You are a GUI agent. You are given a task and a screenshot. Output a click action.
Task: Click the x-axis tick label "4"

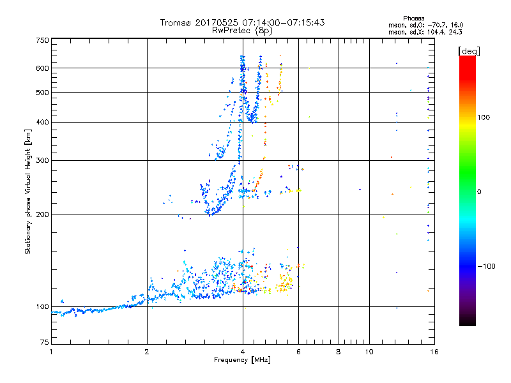(243, 352)
